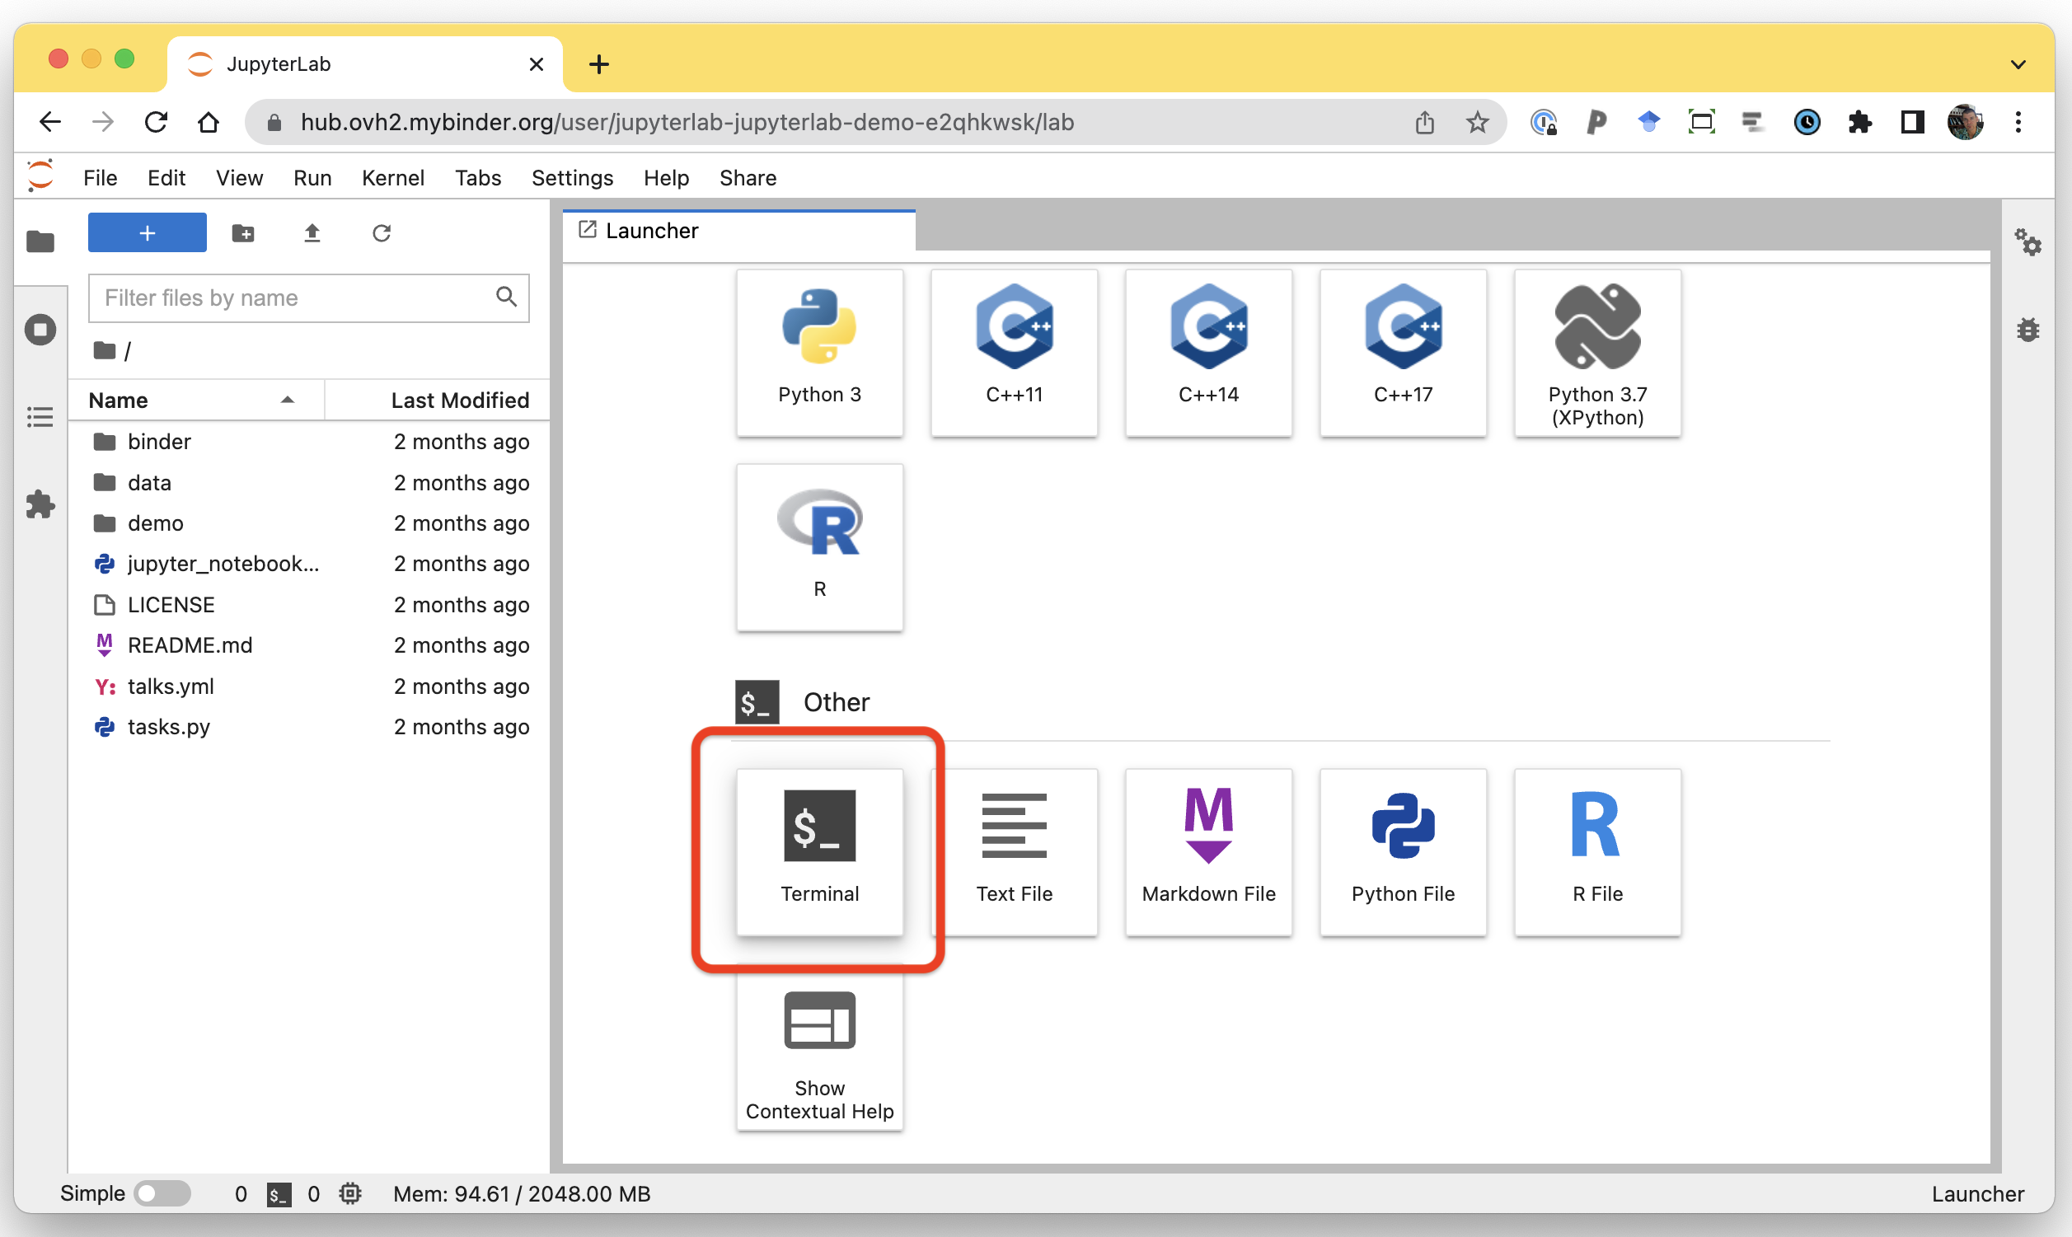This screenshot has height=1237, width=2072.
Task: Open the browser Extensions puzzle icon
Action: (x=1859, y=123)
